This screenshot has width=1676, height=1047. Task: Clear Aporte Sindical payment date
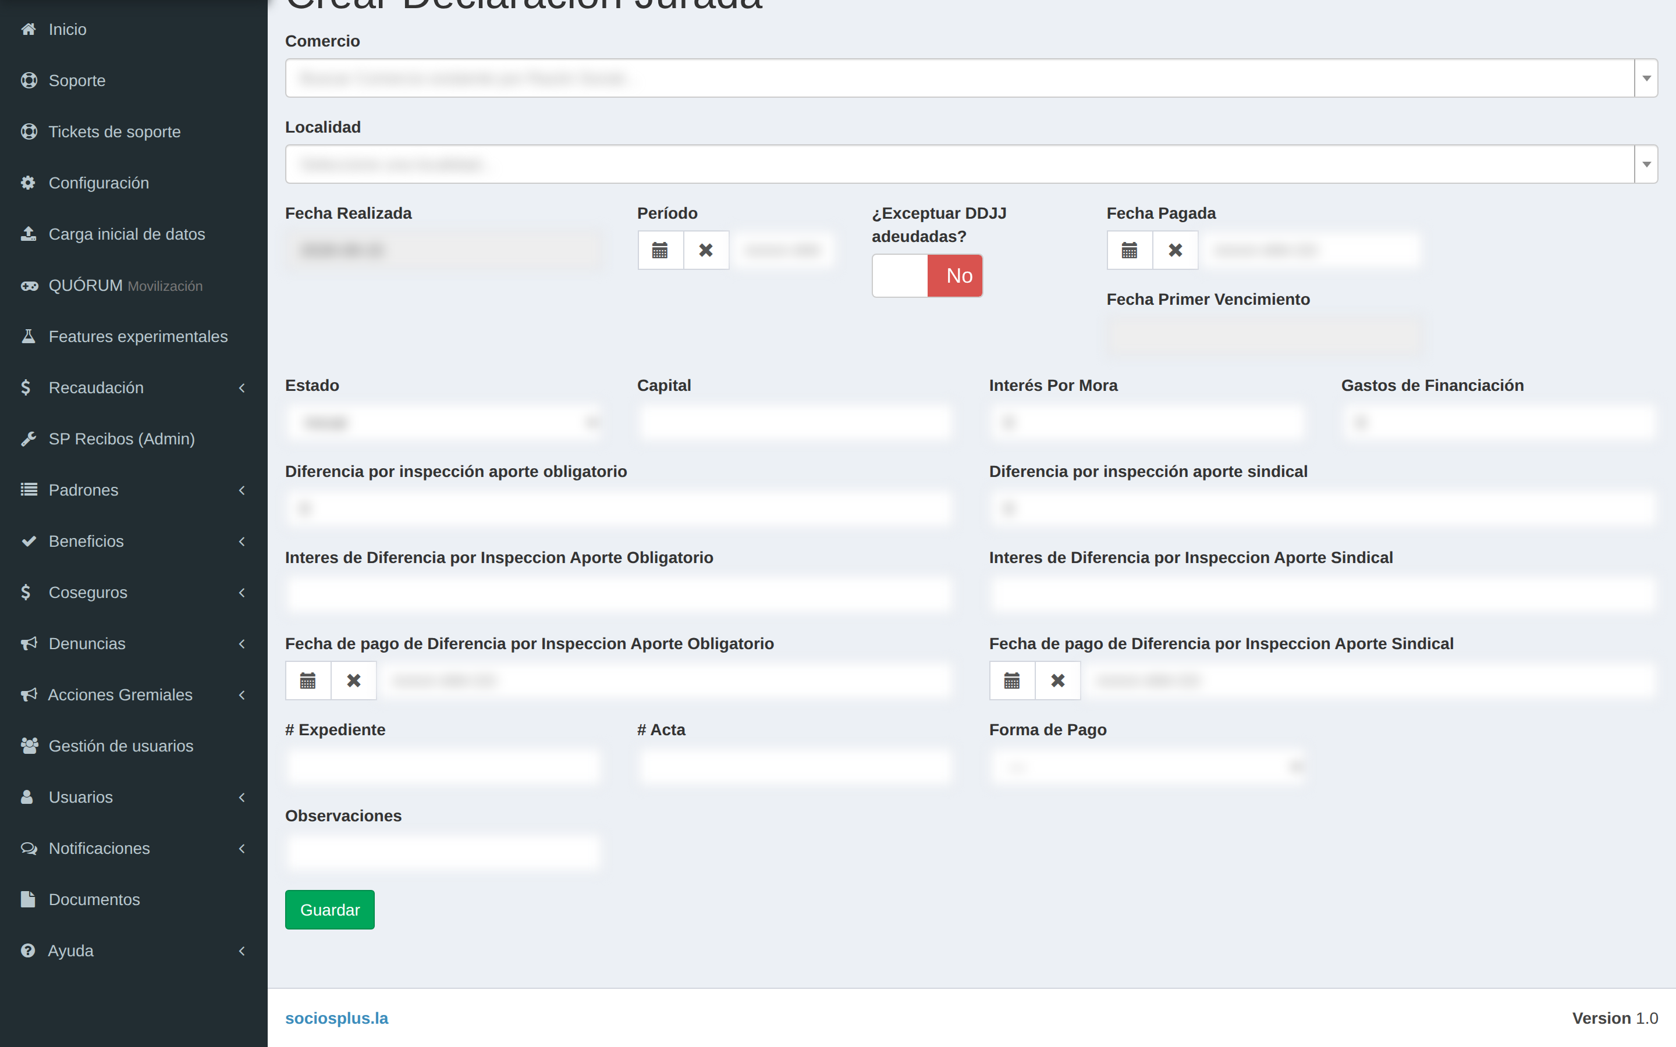click(x=1057, y=681)
